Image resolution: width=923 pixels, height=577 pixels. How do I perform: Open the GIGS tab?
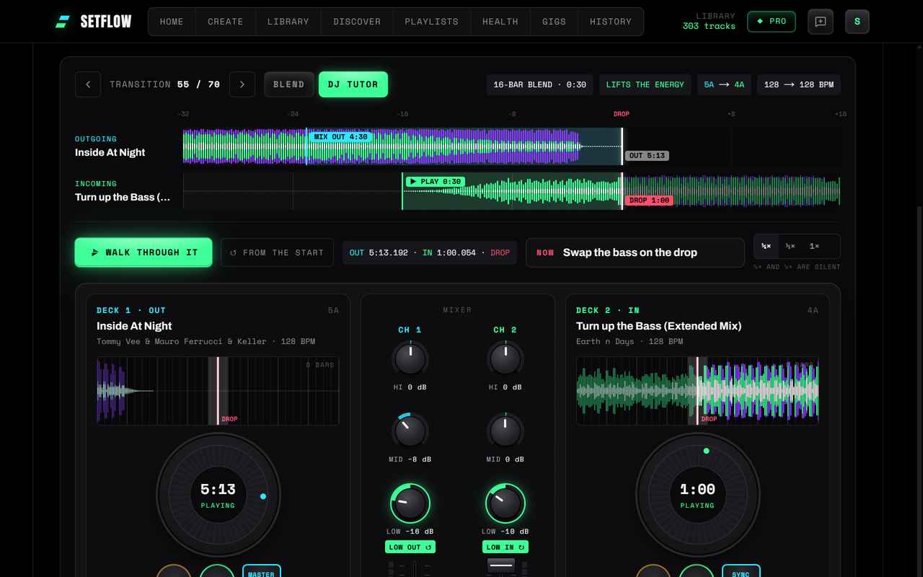pyautogui.click(x=554, y=22)
